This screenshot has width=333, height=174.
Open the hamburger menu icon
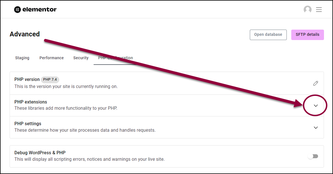point(319,10)
